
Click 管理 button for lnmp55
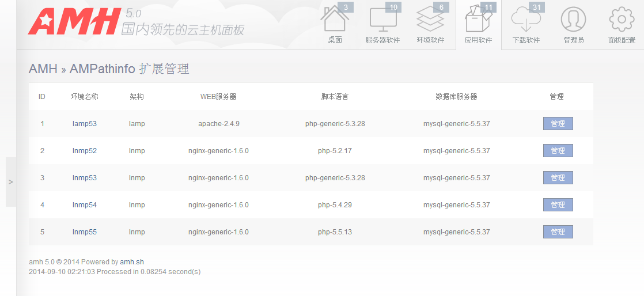click(558, 232)
